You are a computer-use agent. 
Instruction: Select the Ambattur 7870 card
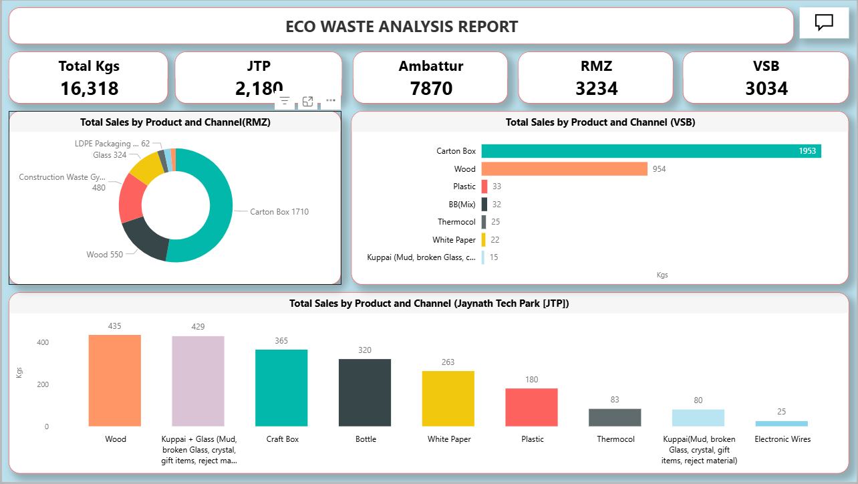pyautogui.click(x=430, y=78)
